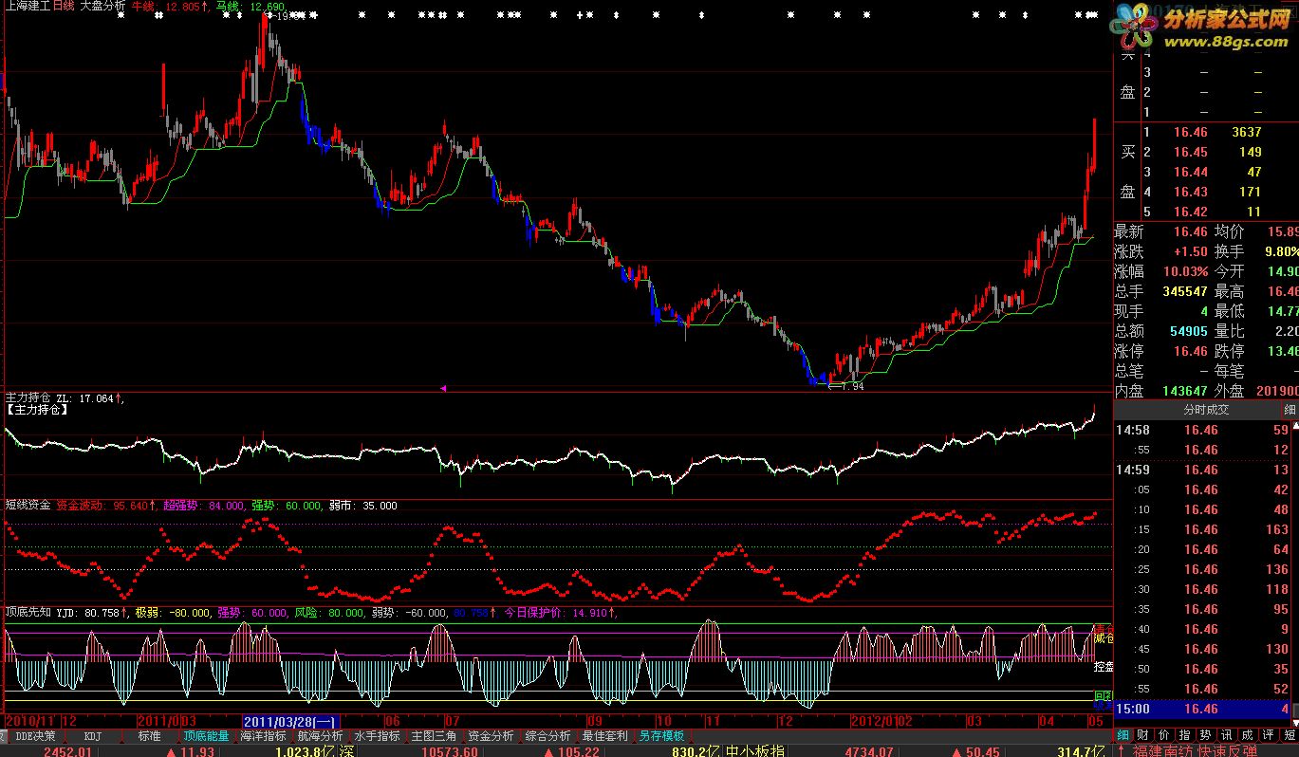Click the magenta arrow marker above 主力持仓 panel
This screenshot has height=757, width=1299.
pyautogui.click(x=443, y=388)
